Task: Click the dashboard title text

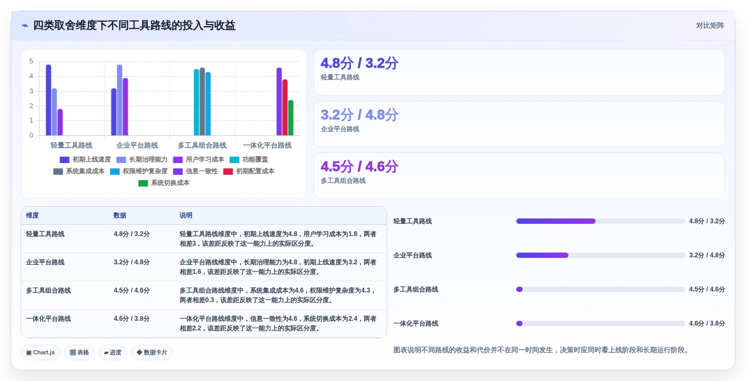Action: coord(134,26)
